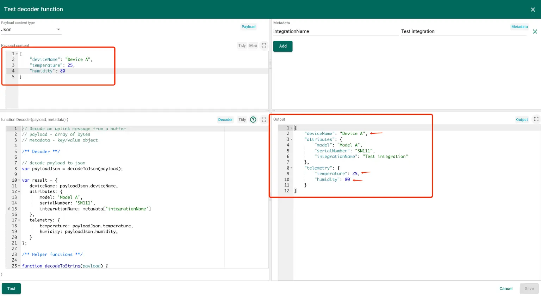Click the disabled Save button

point(529,288)
